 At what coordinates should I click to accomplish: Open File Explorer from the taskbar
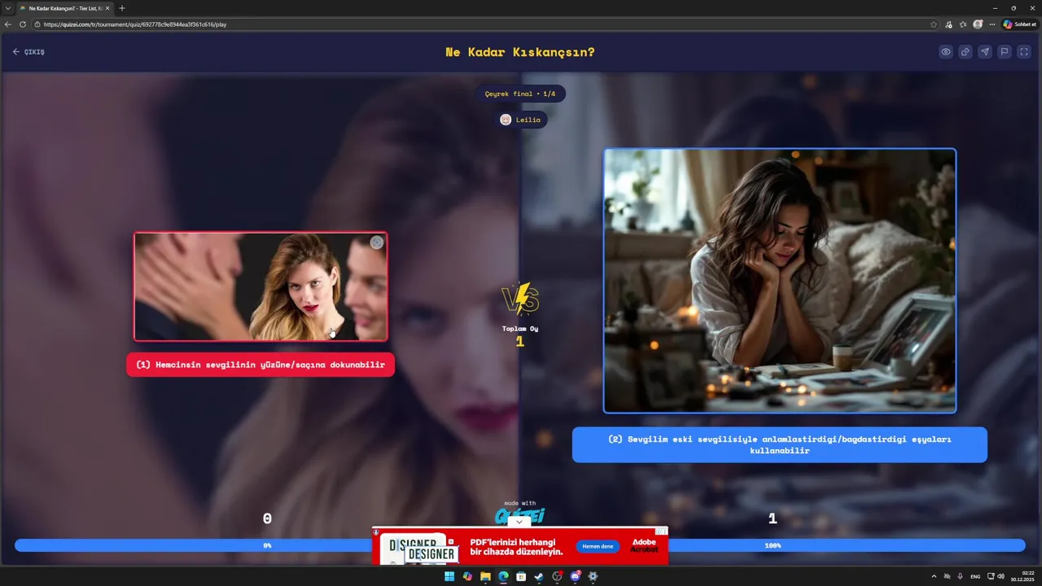485,576
